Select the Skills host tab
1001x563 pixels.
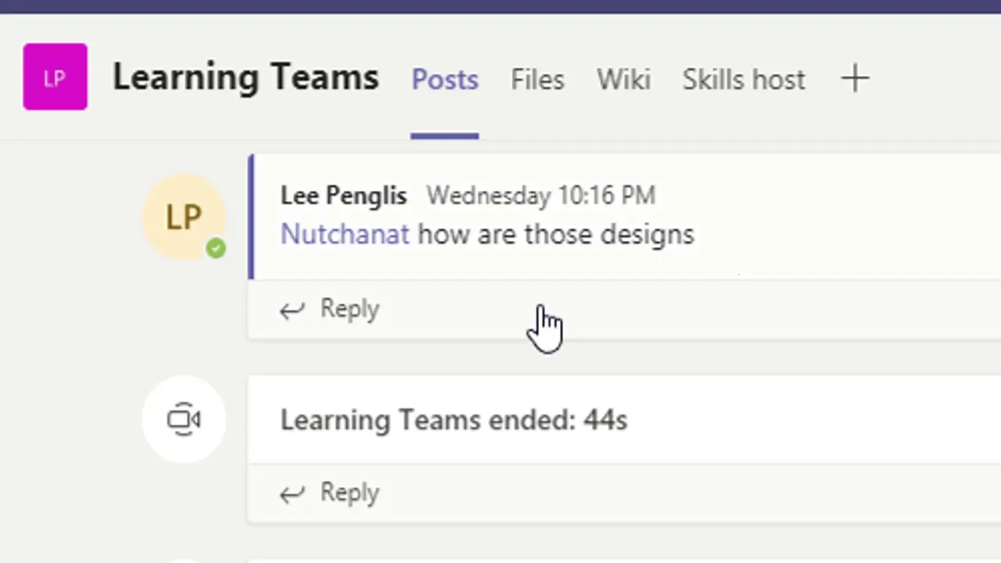pos(743,80)
